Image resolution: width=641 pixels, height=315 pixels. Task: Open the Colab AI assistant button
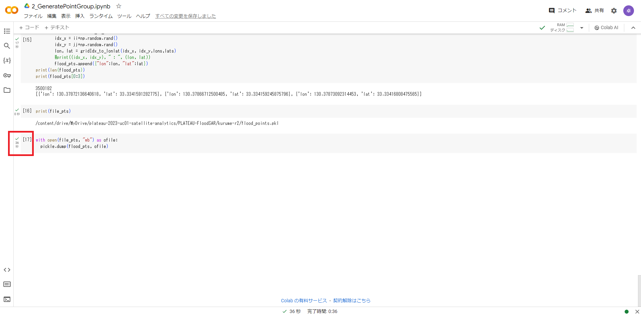[x=606, y=27]
